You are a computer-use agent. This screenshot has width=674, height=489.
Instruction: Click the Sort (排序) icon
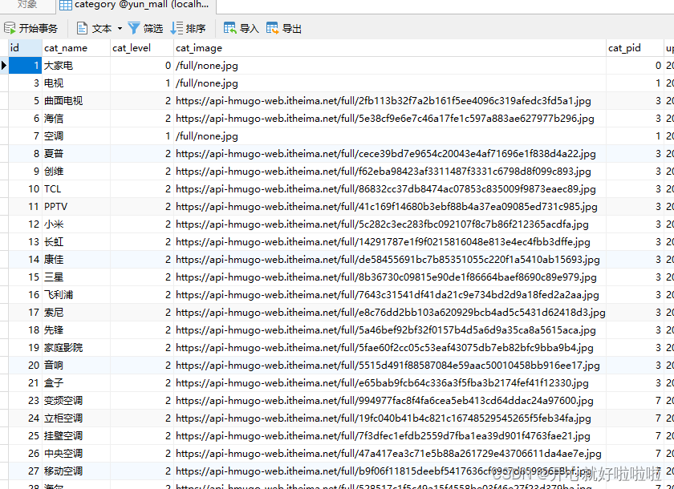(x=177, y=28)
